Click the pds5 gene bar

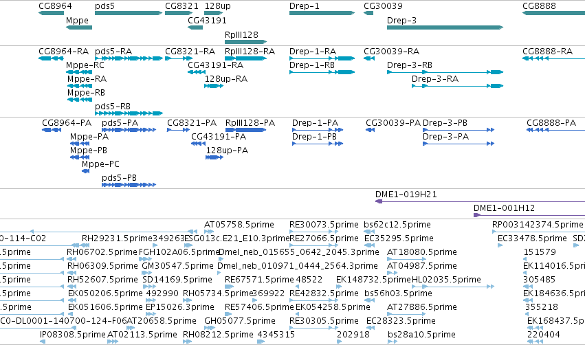tap(129, 14)
